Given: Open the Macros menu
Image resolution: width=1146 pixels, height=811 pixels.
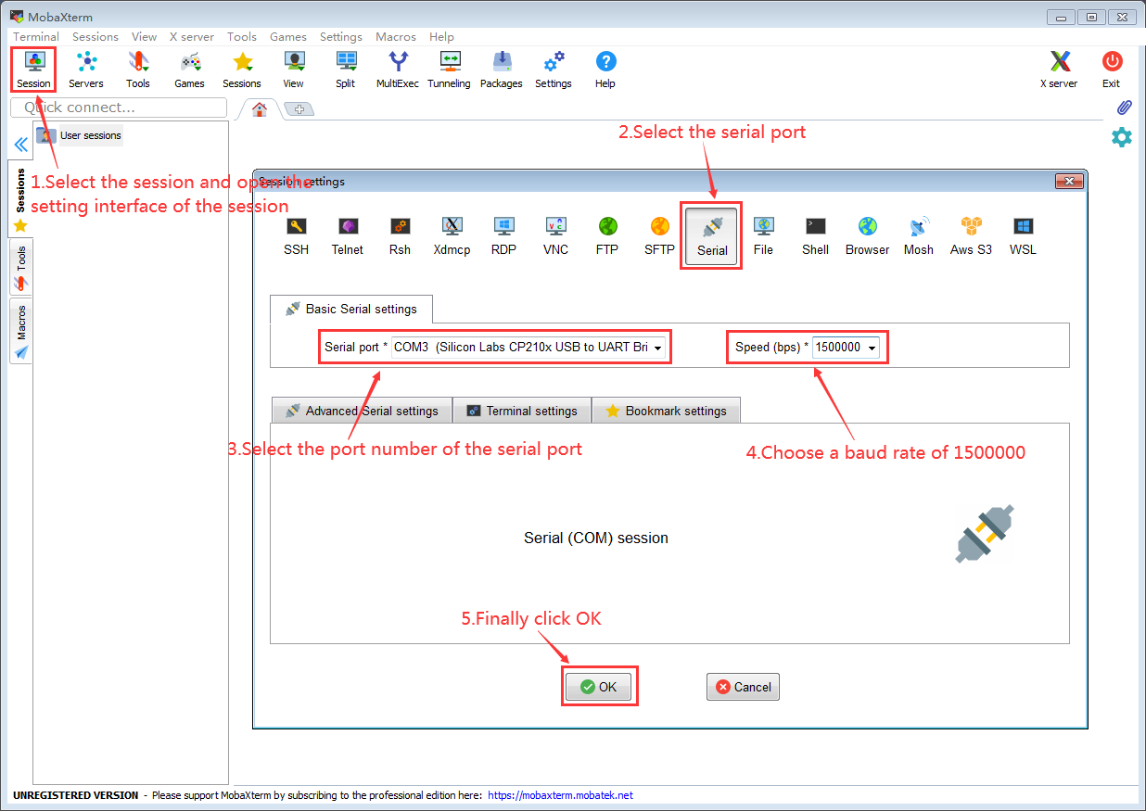Looking at the screenshot, I should coord(396,36).
